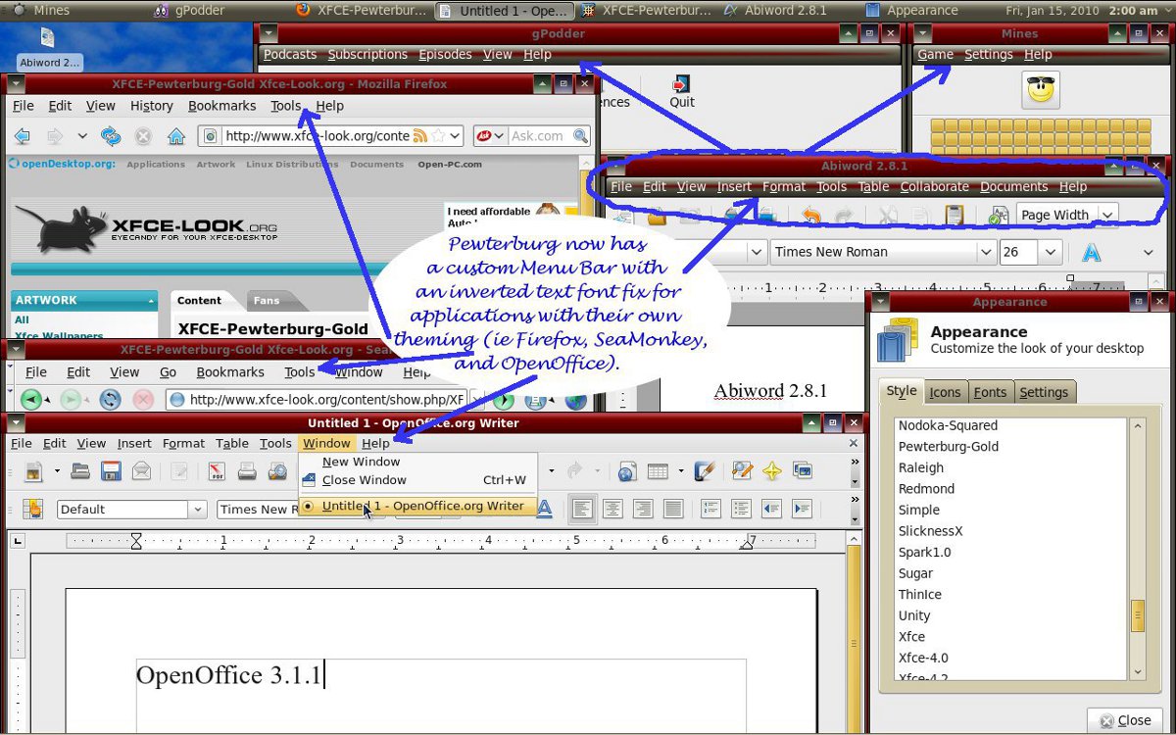Open OpenOffice Navigator star icon
Screen dimensions: 1176x735
pos(772,471)
